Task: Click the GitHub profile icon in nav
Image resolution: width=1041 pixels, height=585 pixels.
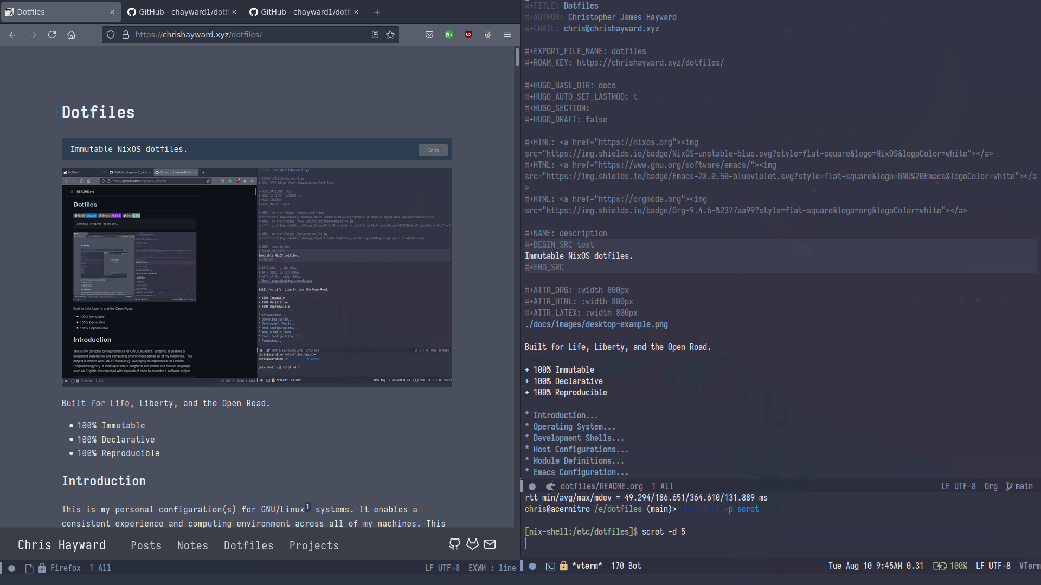Action: pos(455,544)
